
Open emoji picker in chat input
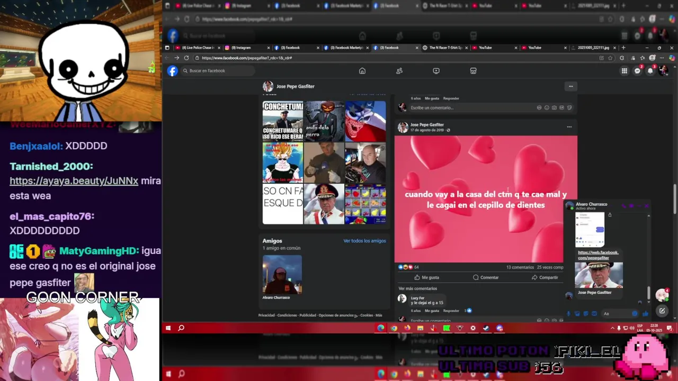[x=635, y=313]
